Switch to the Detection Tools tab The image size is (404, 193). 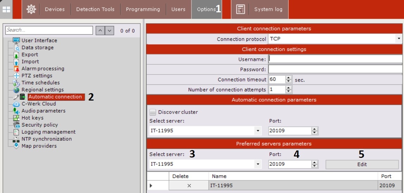[x=95, y=9]
